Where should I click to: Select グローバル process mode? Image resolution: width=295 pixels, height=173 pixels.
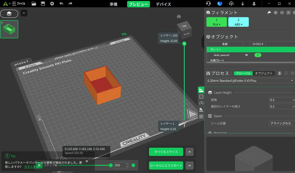243,73
